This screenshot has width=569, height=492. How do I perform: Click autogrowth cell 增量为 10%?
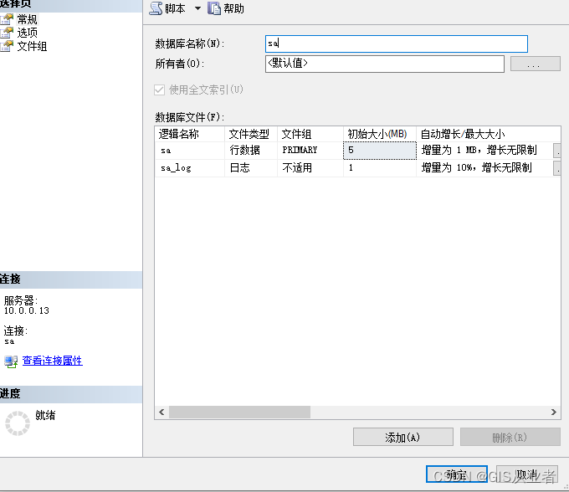point(484,168)
